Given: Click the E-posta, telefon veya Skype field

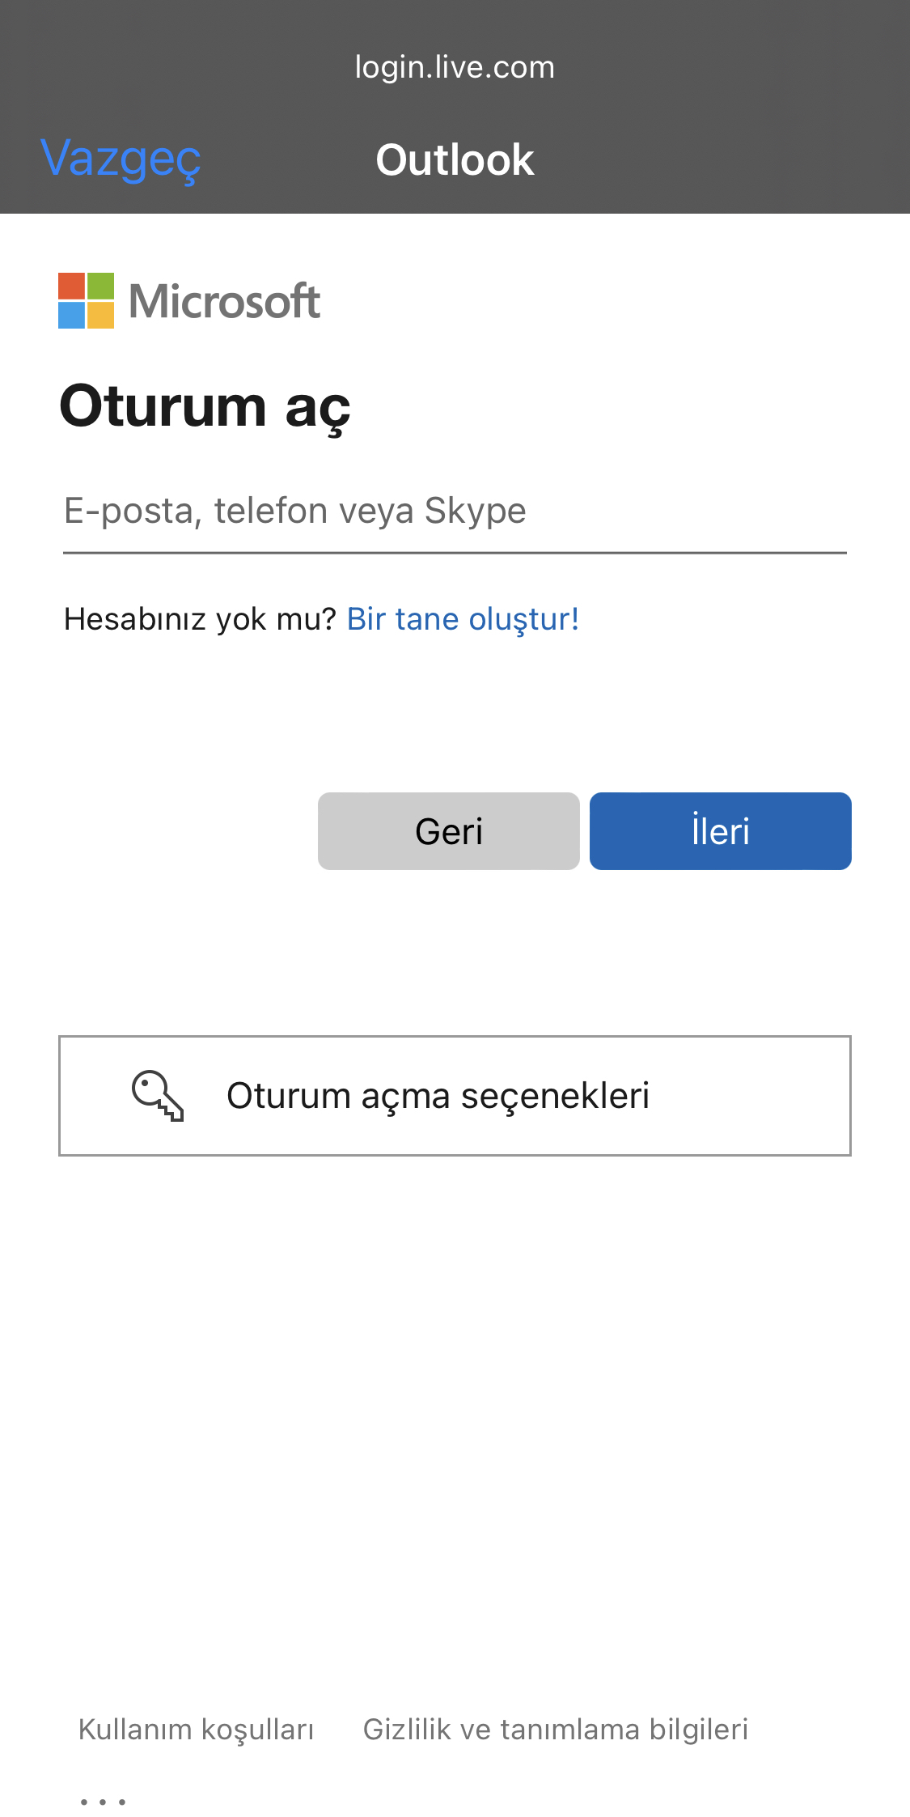Looking at the screenshot, I should (455, 512).
